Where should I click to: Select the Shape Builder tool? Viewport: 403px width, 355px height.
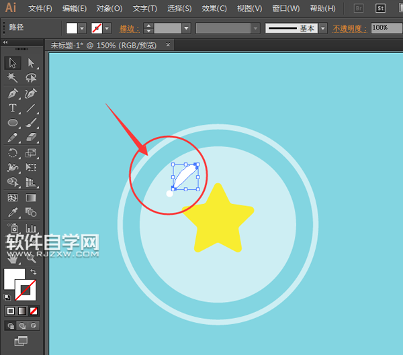tap(12, 182)
